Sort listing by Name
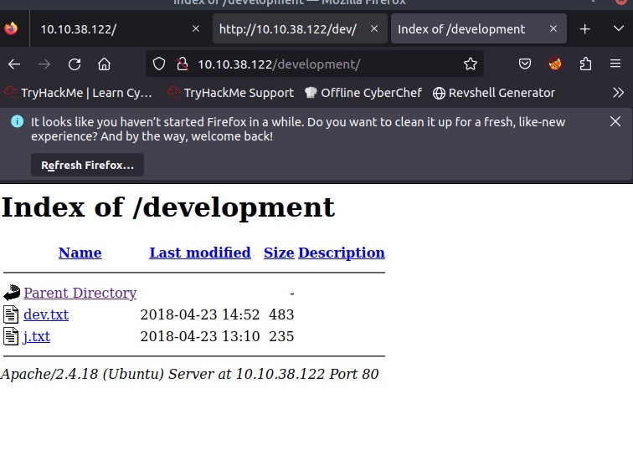This screenshot has height=465, width=633. coord(80,253)
